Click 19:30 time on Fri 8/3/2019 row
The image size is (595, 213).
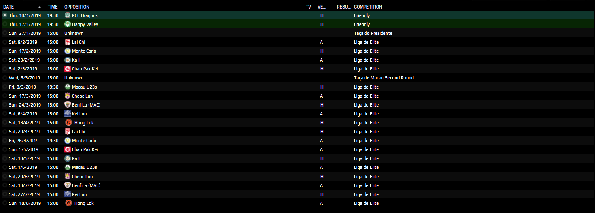[53, 87]
